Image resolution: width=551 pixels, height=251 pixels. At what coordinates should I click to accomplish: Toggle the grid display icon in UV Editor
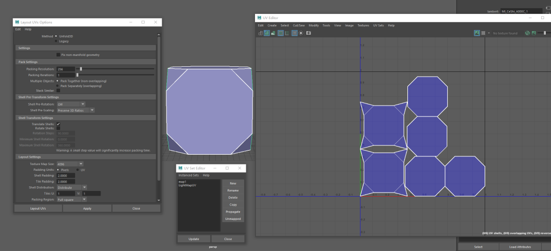pyautogui.click(x=294, y=33)
